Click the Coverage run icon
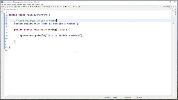Viewport: 178px width, 100px height. click(x=25, y=7)
